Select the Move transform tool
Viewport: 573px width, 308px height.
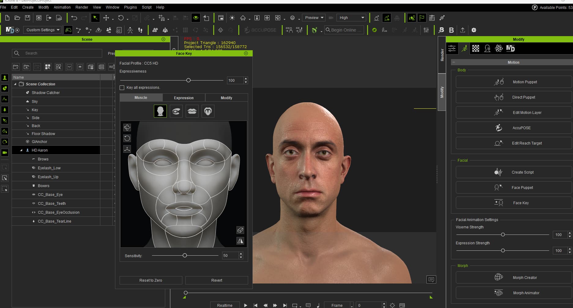click(x=106, y=18)
